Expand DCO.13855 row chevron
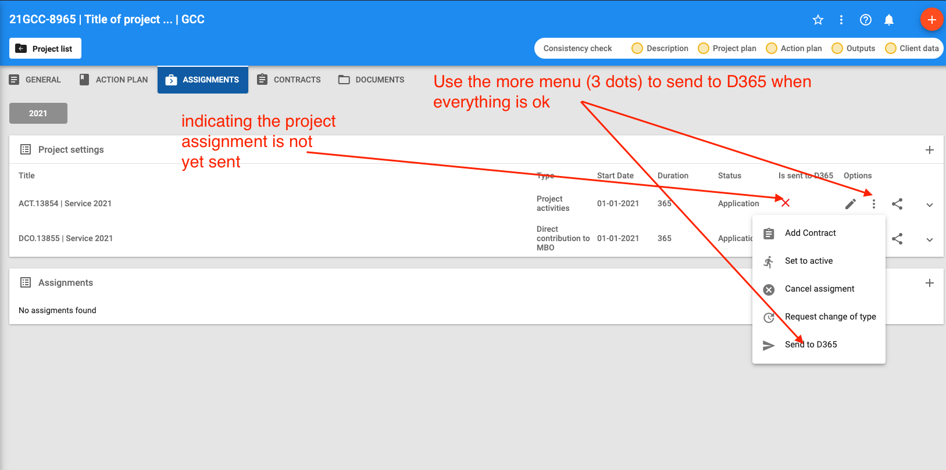The image size is (946, 470). point(930,240)
